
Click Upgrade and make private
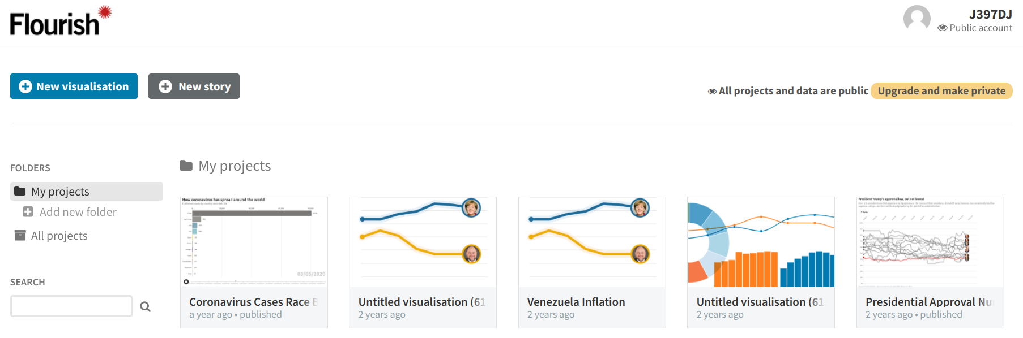pos(941,91)
